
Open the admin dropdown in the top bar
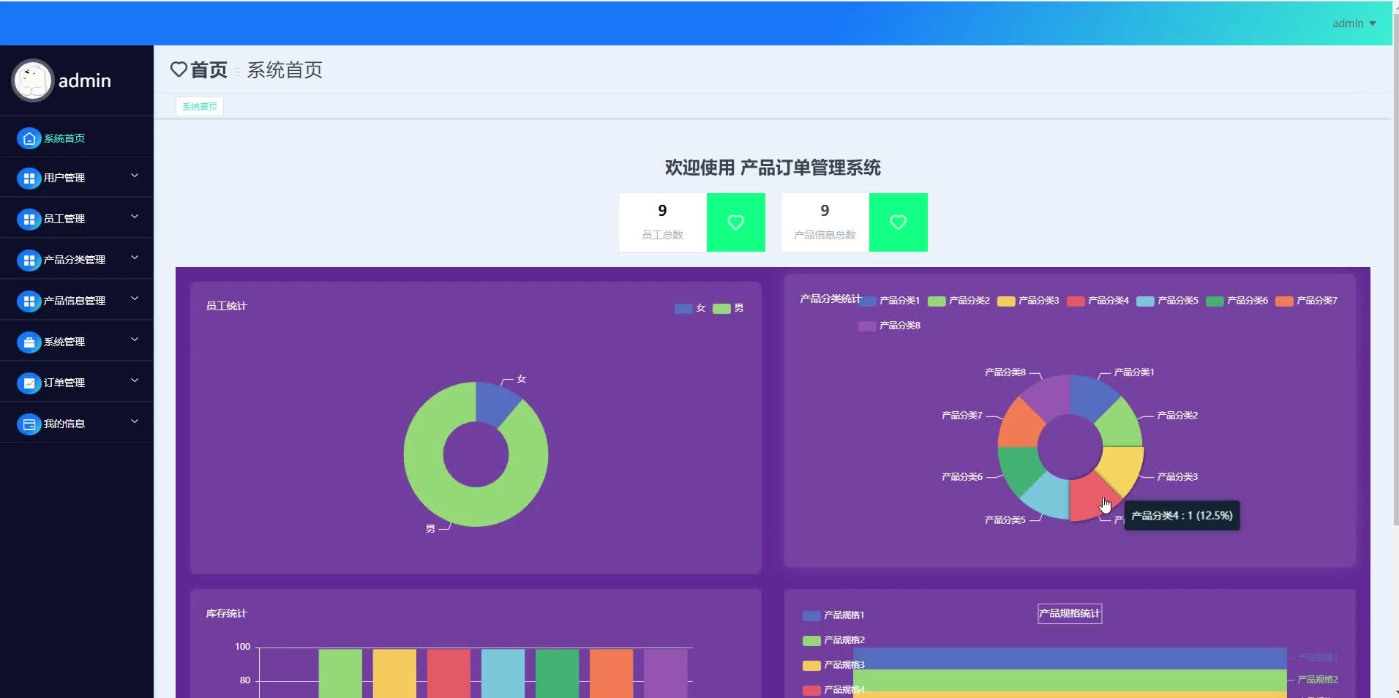(1354, 23)
